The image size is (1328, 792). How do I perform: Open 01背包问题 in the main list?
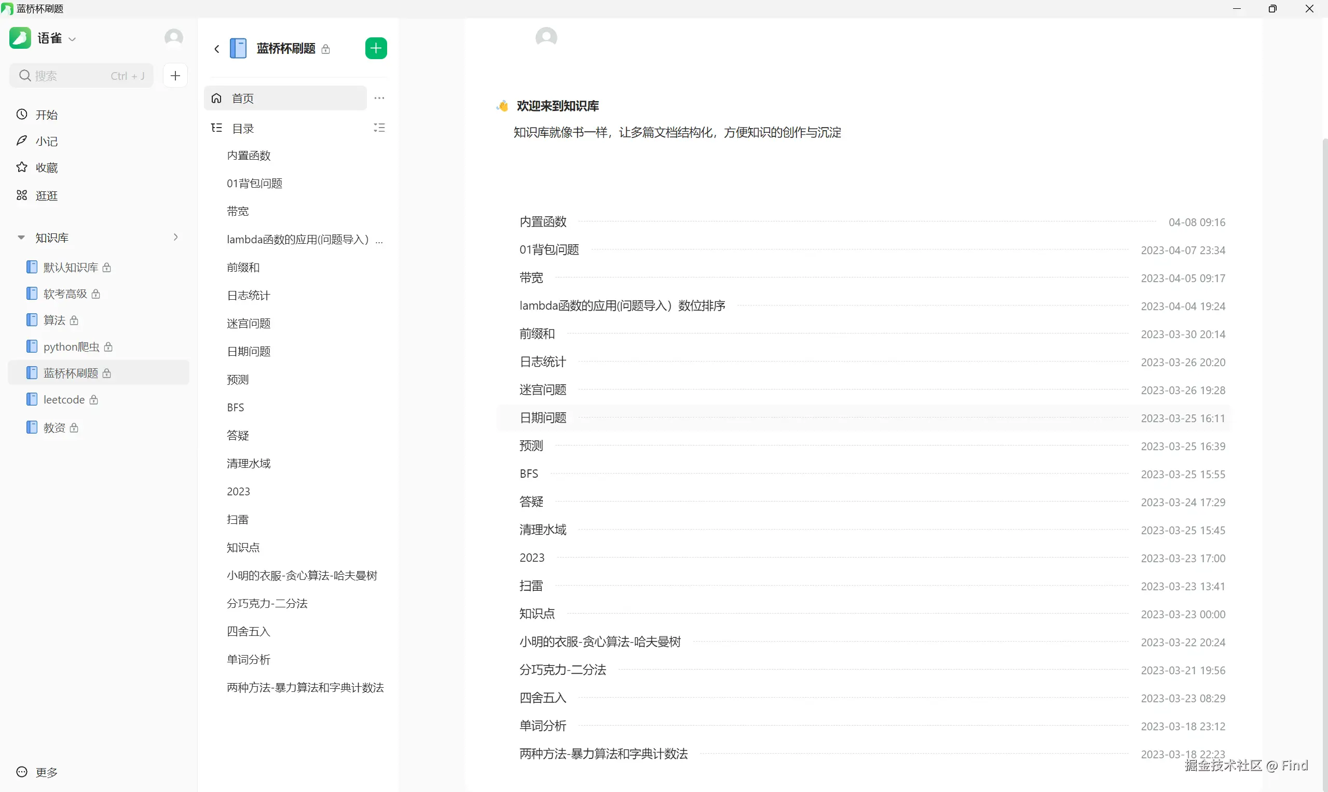(549, 250)
